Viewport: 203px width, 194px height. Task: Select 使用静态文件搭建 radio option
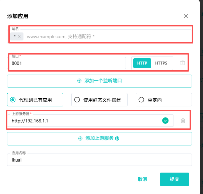point(77,100)
